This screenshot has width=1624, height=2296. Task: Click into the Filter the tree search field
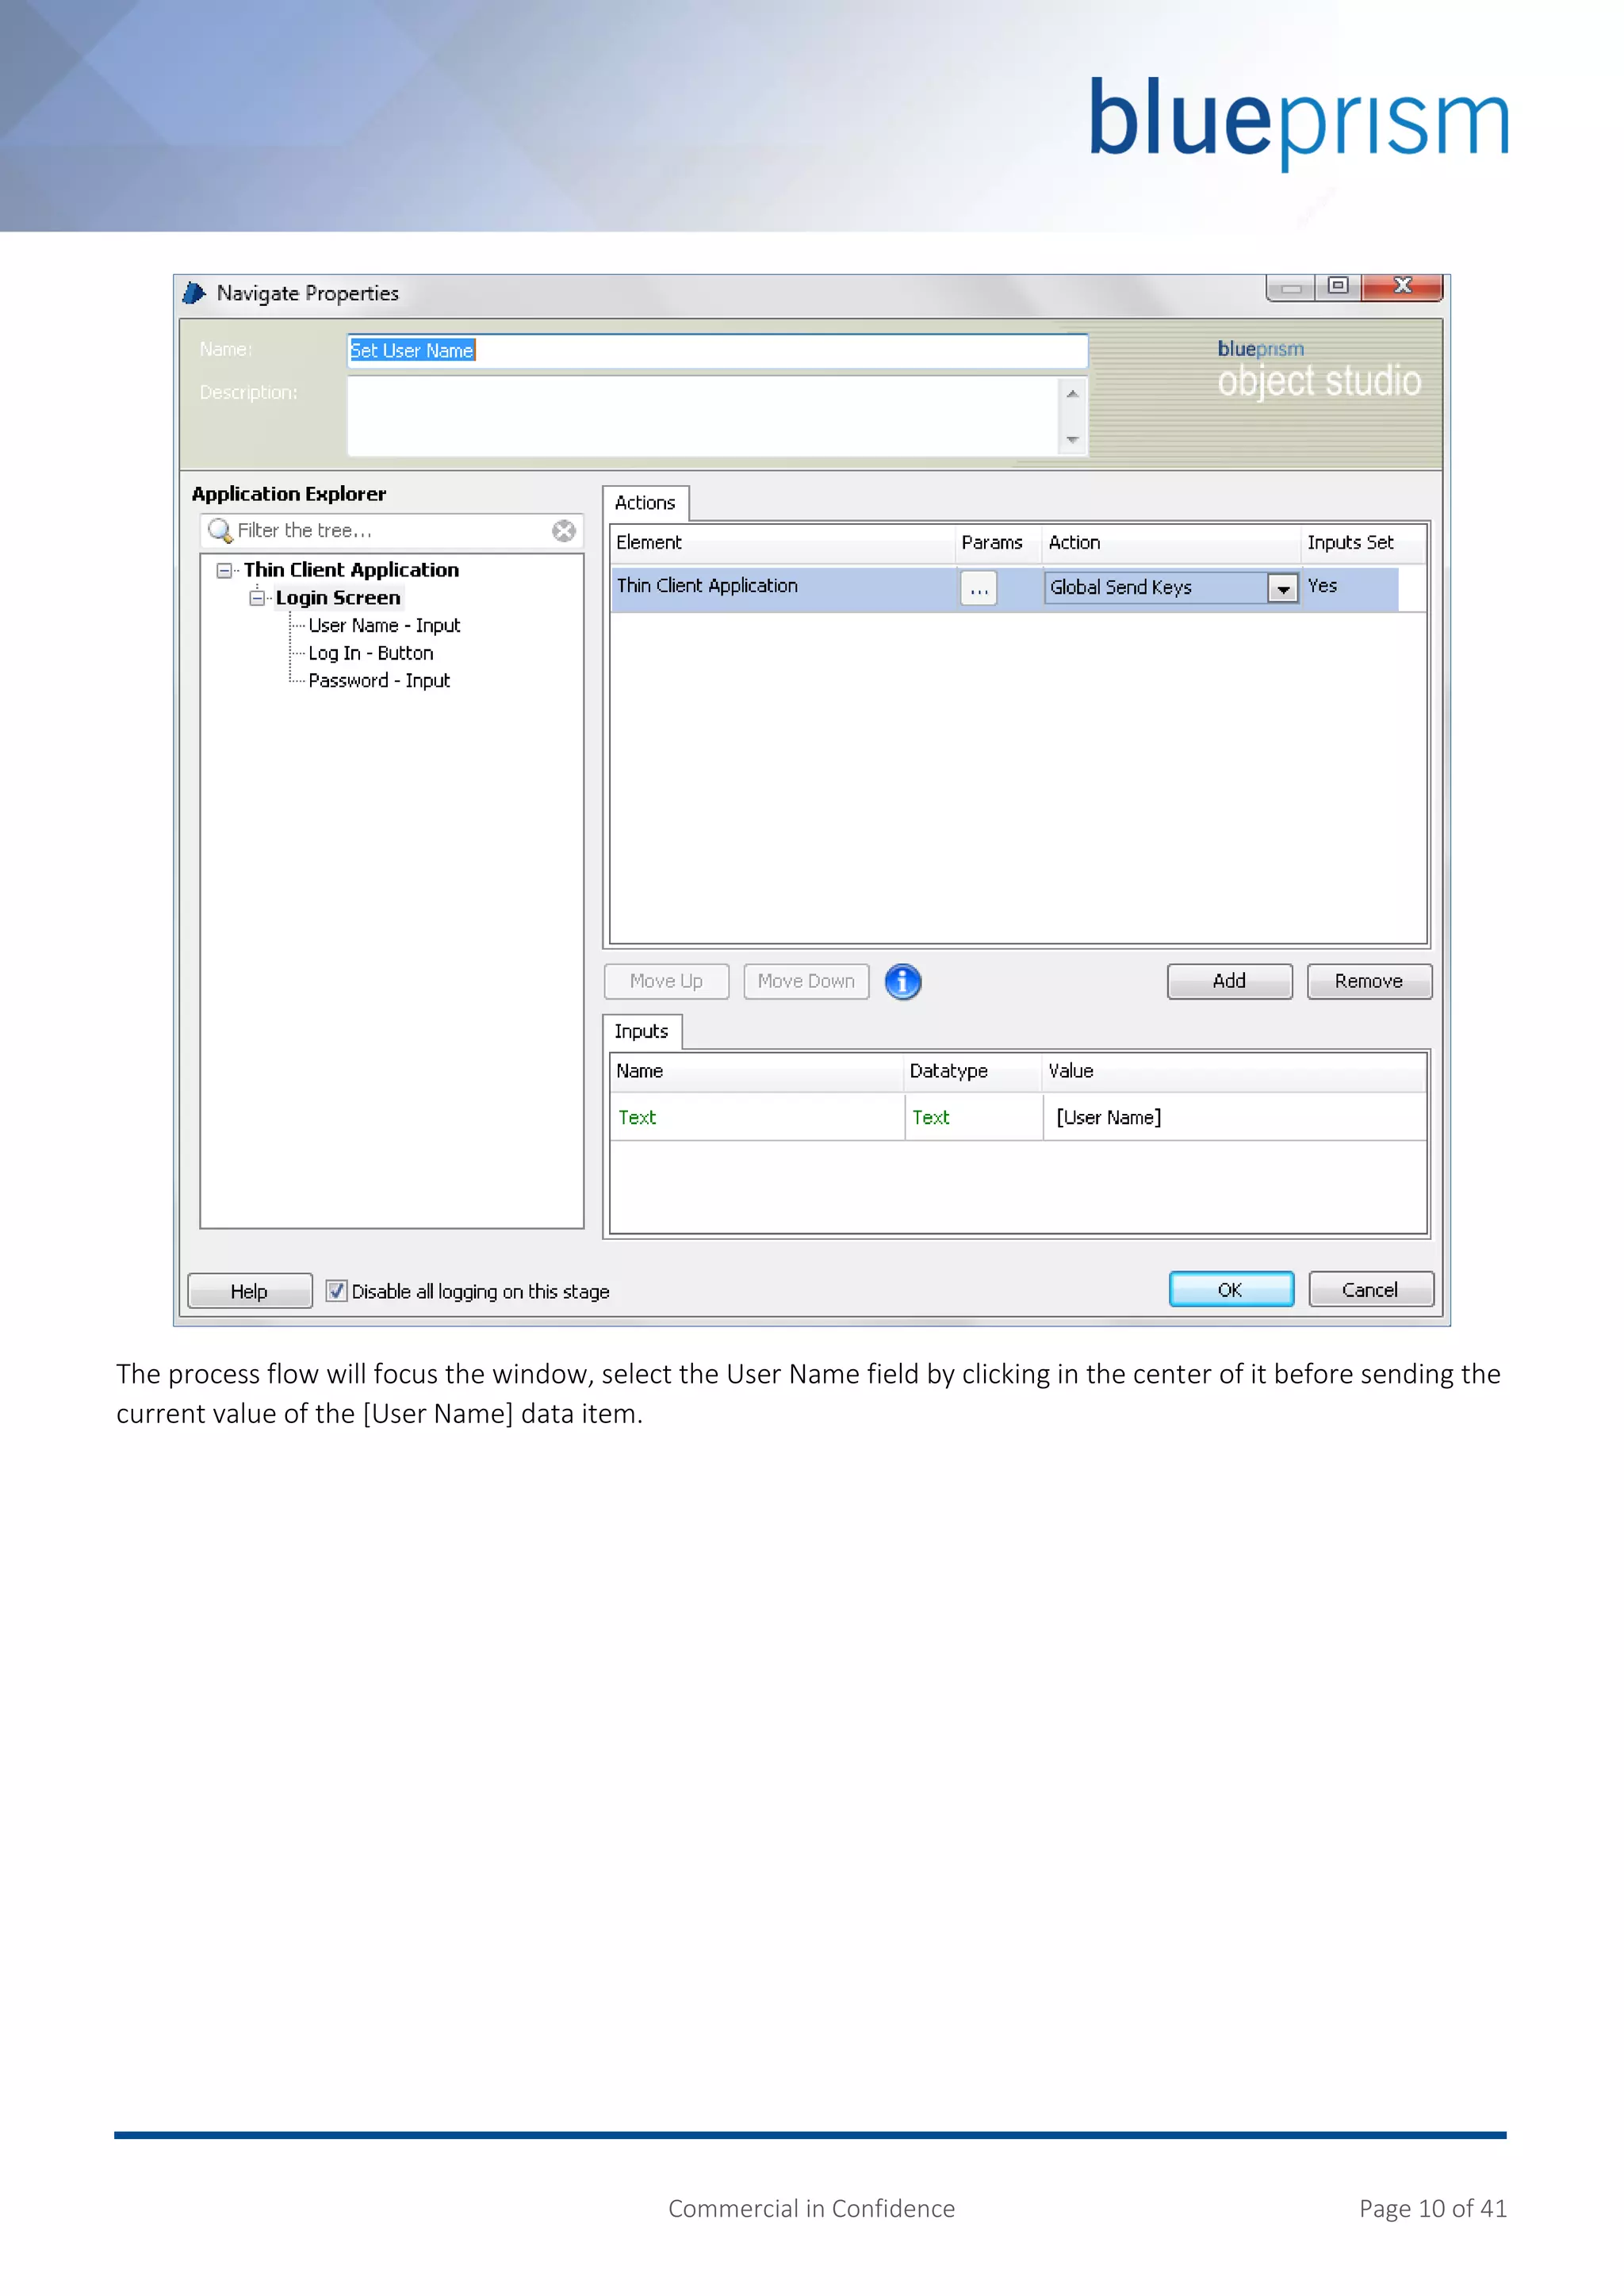391,530
